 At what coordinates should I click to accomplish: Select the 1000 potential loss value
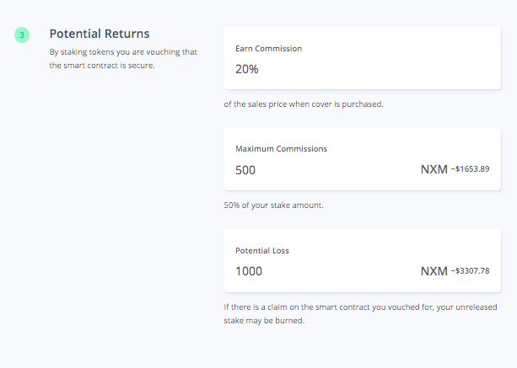(249, 271)
